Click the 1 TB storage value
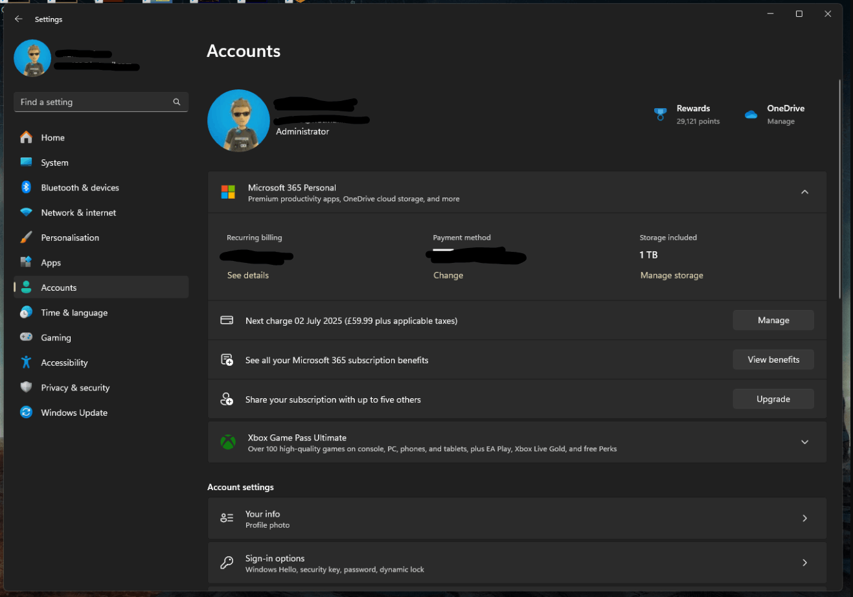The width and height of the screenshot is (853, 597). point(648,255)
